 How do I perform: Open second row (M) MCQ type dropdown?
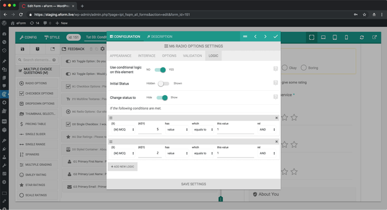123,153
